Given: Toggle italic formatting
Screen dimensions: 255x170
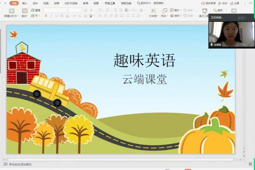Looking at the screenshot, I should pyautogui.click(x=51, y=16).
